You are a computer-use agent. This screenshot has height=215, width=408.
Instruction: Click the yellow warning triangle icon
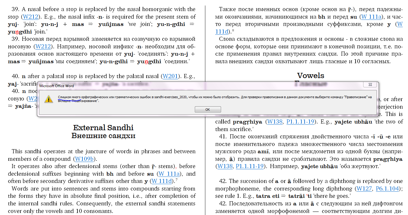tap(49, 99)
